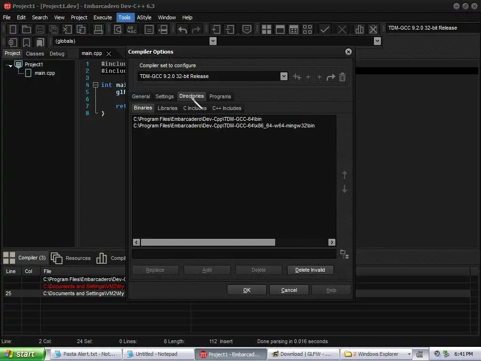Open the compiler set to configure dropdown
481x361 pixels.
(284, 76)
